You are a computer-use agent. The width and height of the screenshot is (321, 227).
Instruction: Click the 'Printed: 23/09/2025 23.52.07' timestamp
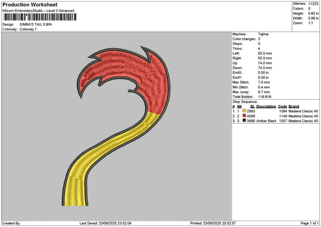[213, 223]
